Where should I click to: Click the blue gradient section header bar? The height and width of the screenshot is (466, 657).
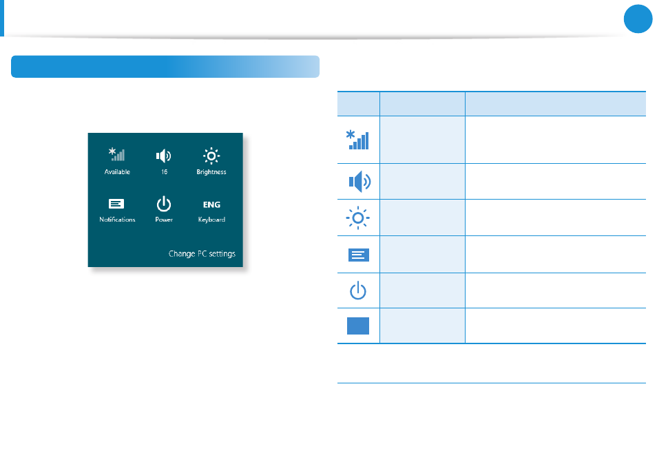(x=165, y=67)
